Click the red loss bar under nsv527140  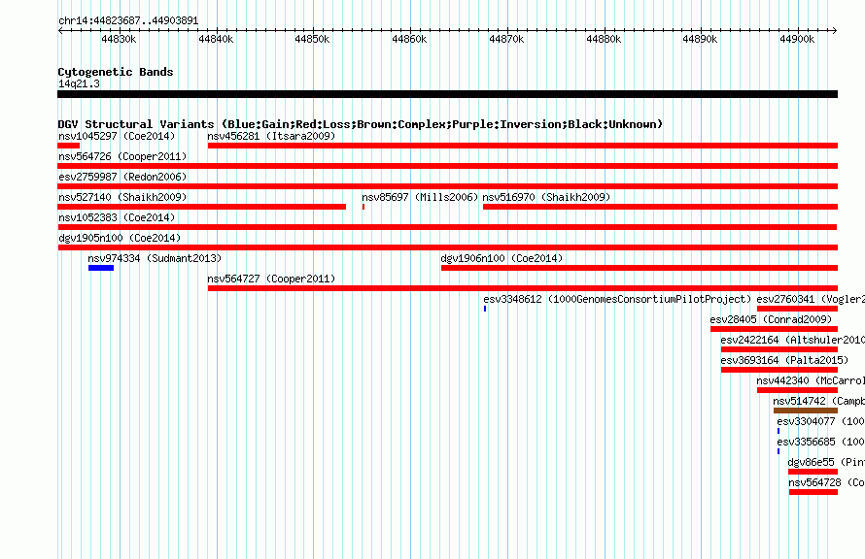[201, 207]
